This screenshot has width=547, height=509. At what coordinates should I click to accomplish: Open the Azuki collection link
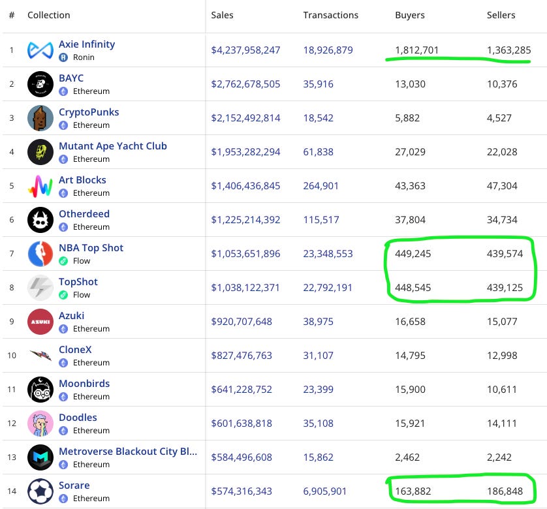click(72, 316)
